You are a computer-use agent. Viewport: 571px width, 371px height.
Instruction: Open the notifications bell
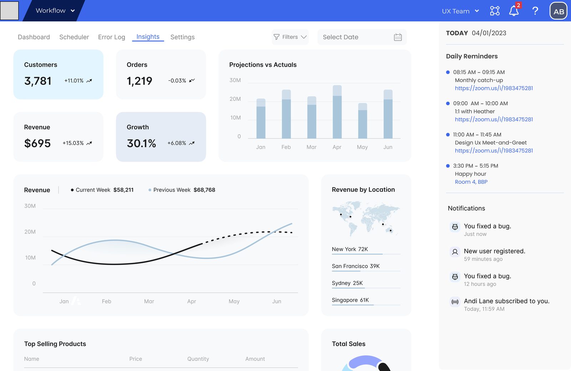click(514, 11)
